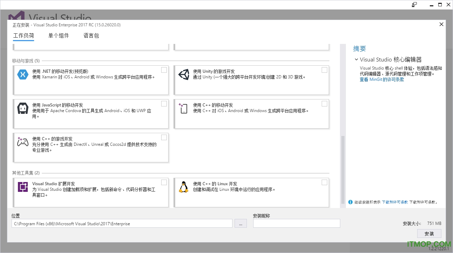Enable the C++ game development checkbox
The width and height of the screenshot is (453, 253).
click(164, 137)
